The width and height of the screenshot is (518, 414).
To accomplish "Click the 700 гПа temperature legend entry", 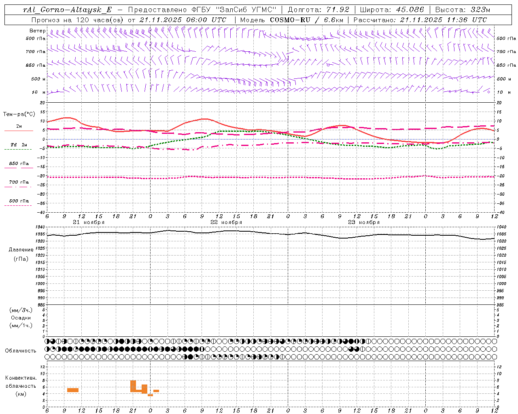I will (19, 184).
